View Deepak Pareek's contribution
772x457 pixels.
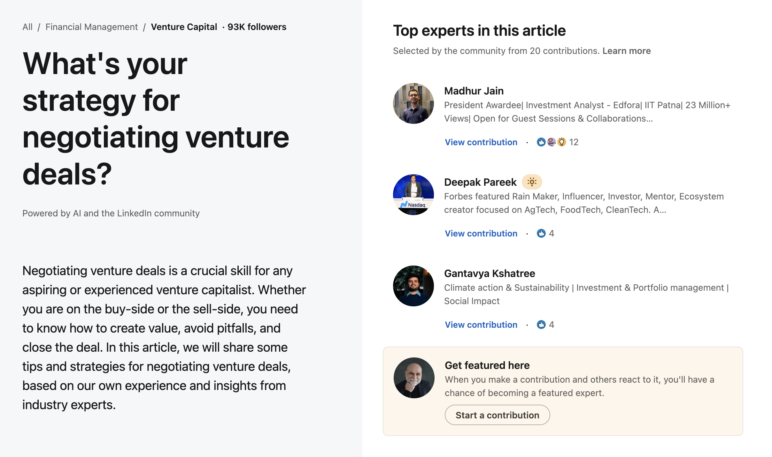[x=481, y=233]
